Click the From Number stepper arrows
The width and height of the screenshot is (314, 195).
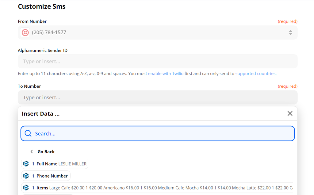290,32
